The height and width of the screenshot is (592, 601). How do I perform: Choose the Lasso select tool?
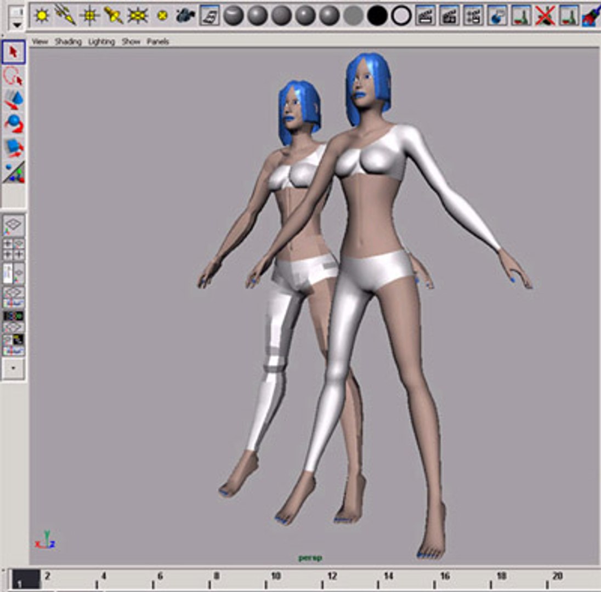[14, 76]
